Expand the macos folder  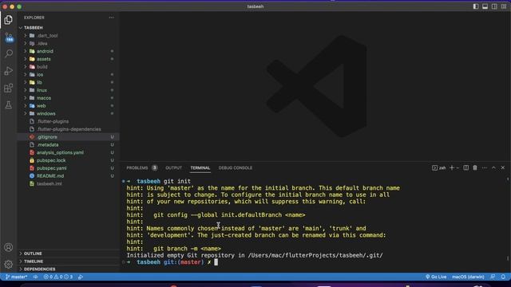click(69, 98)
